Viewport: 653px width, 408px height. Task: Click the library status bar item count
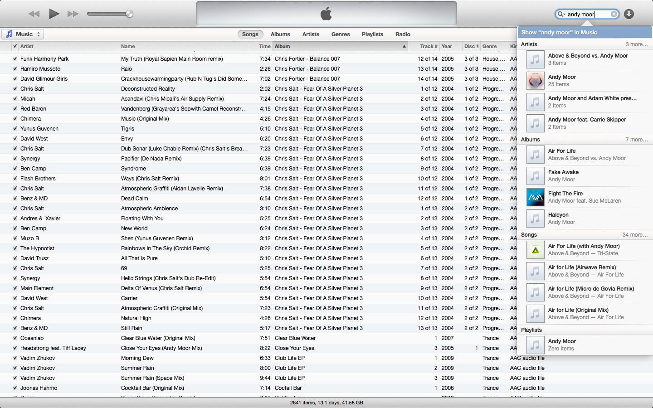click(326, 403)
